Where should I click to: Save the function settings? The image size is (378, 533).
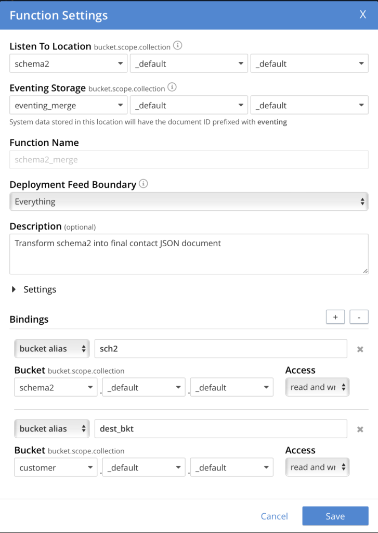coord(335,516)
